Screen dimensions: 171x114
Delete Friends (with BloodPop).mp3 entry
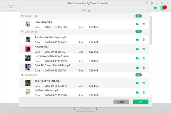pyautogui.click(x=144, y=58)
